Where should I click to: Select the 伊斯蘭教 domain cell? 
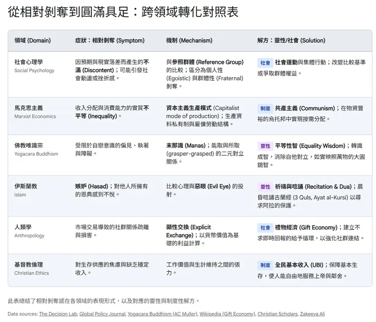coord(25,186)
